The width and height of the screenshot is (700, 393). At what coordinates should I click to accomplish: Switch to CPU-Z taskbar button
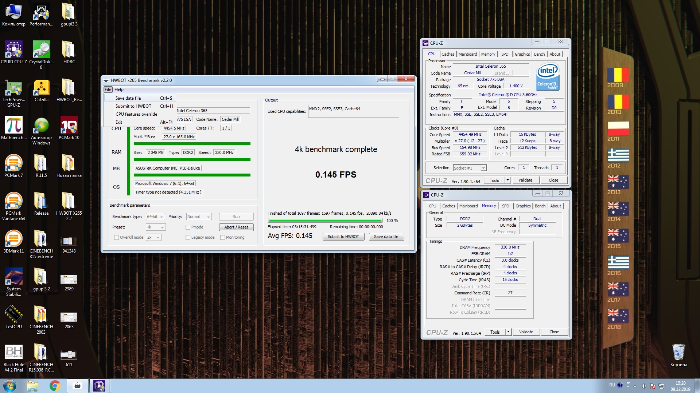click(99, 386)
